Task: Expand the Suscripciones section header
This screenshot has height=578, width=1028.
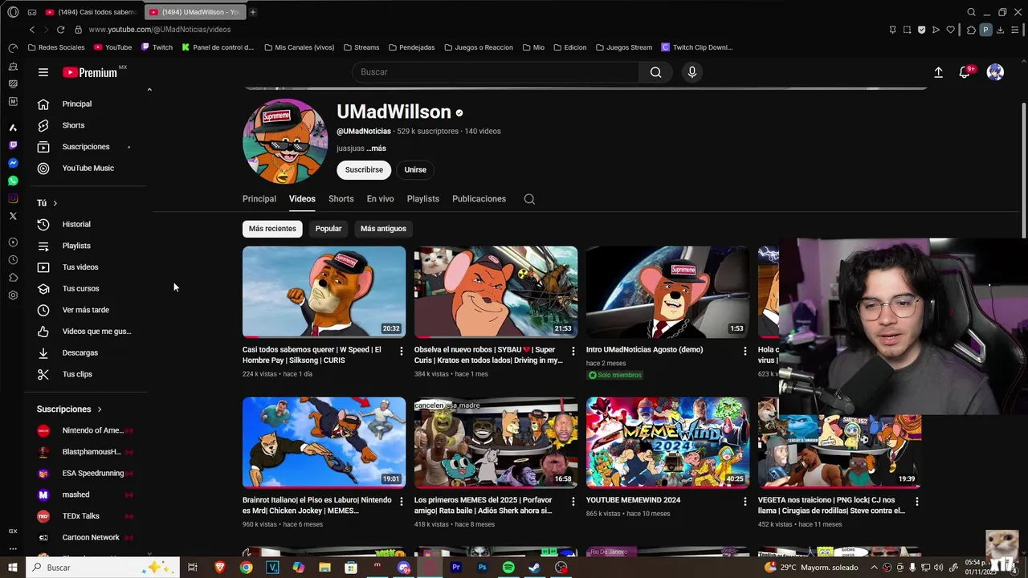Action: tap(69, 409)
